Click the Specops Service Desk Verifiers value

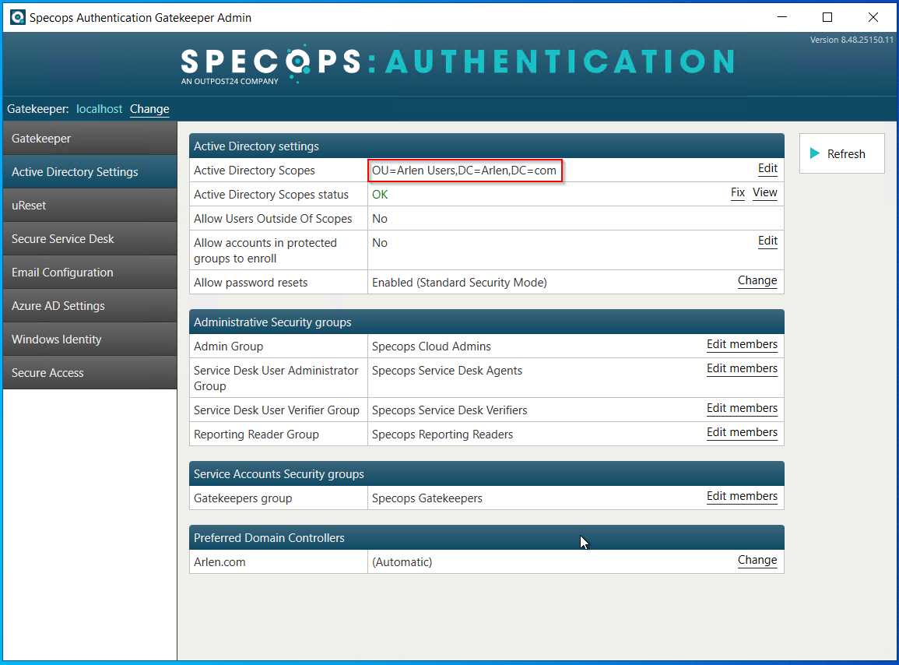point(450,410)
